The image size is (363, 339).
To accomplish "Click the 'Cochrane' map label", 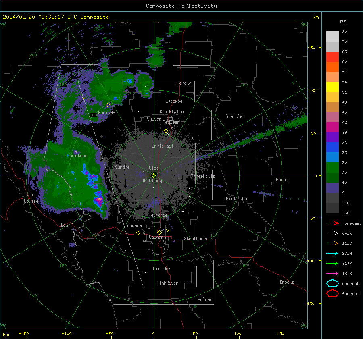I will click(132, 225).
